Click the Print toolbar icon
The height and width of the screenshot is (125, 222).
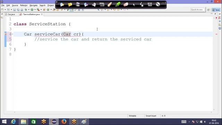coord(22,10)
